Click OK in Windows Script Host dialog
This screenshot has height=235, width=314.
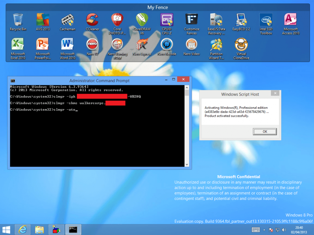coord(265,132)
